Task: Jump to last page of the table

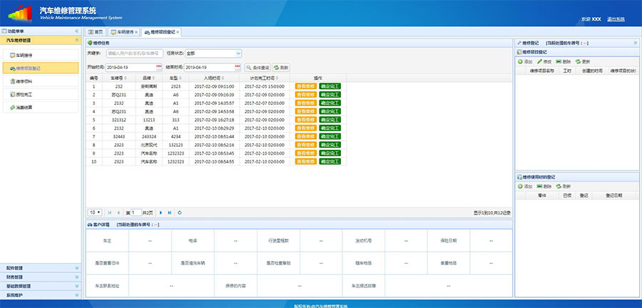Action: (170, 212)
